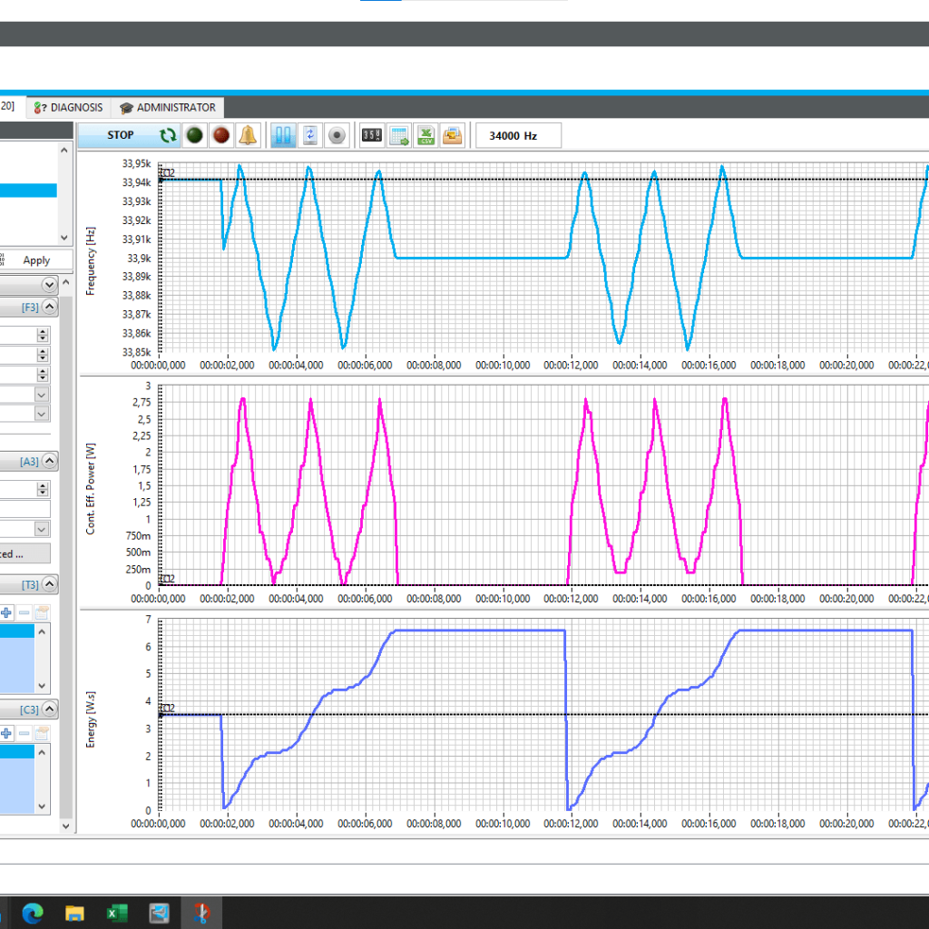The height and width of the screenshot is (929, 929).
Task: Toggle the blue pause bars button
Action: pyautogui.click(x=283, y=135)
